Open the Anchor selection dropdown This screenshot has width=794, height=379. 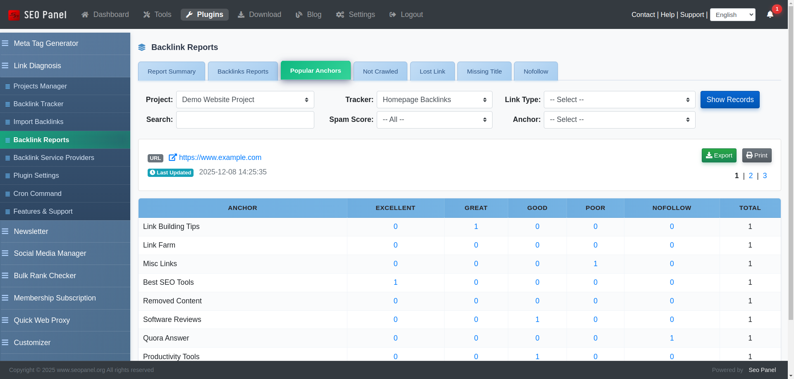coord(619,120)
